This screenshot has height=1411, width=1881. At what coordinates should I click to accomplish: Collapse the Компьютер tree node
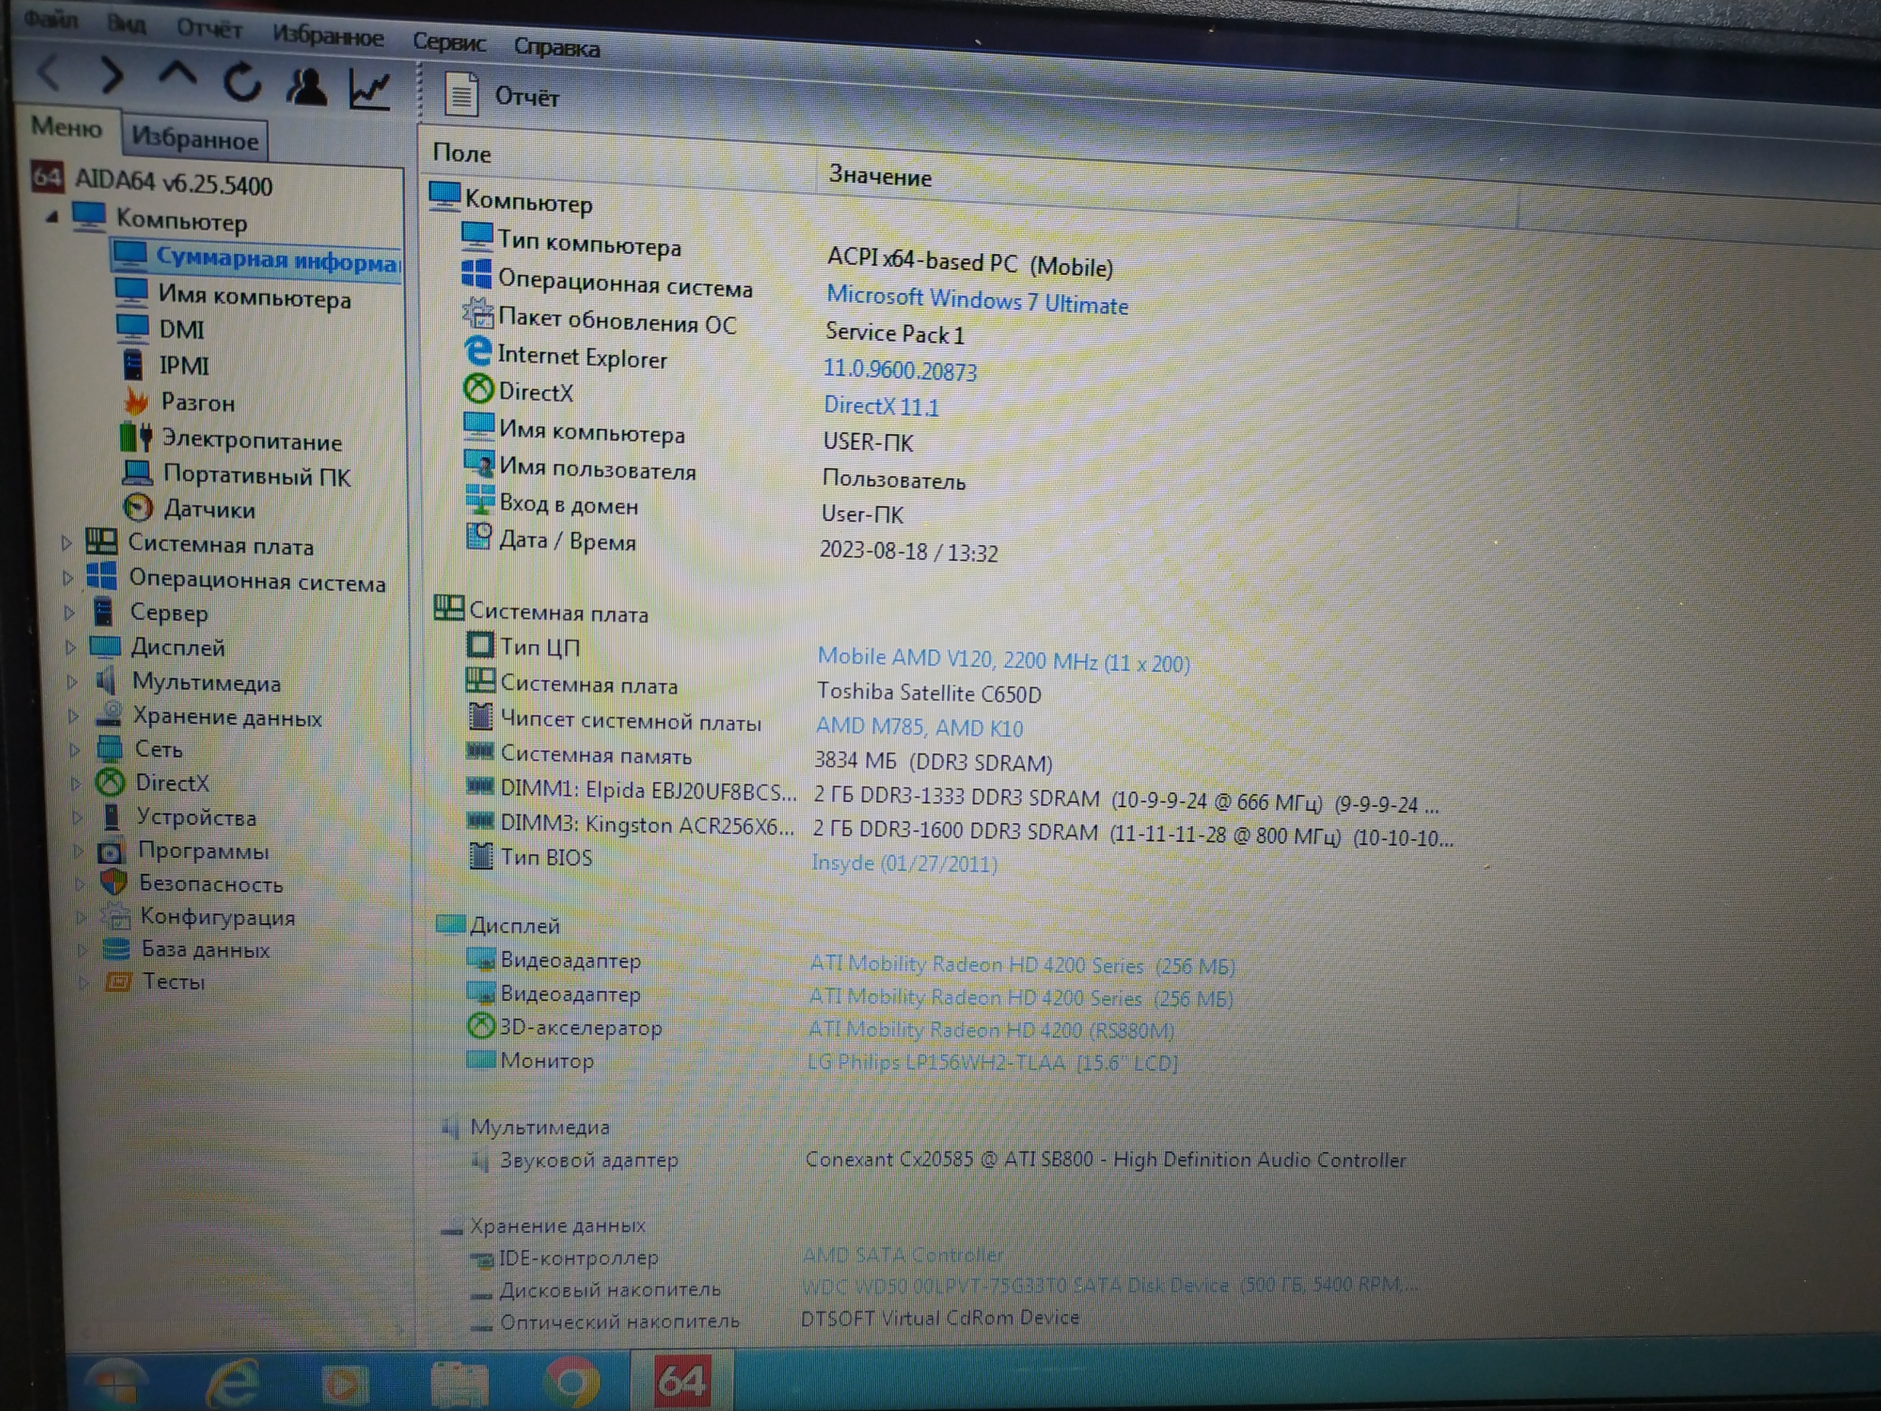(52, 217)
